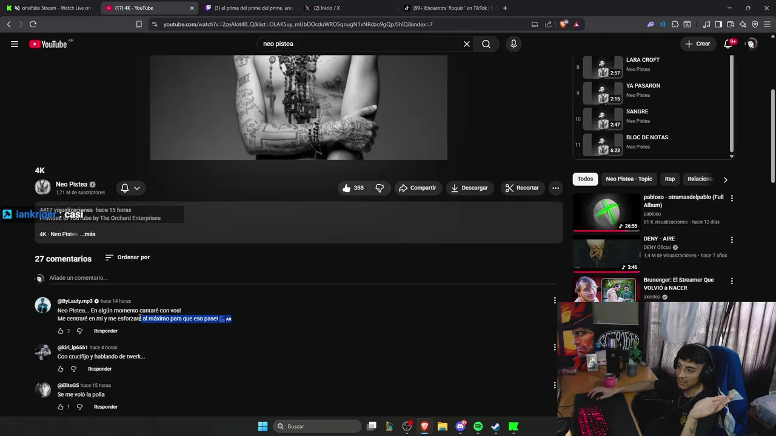Like the @kiri_lp6551 comment
776x436 pixels.
pos(61,369)
